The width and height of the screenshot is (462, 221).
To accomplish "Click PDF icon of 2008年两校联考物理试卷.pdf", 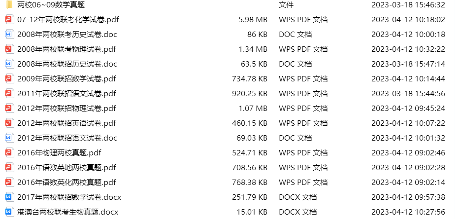I will [x=9, y=49].
